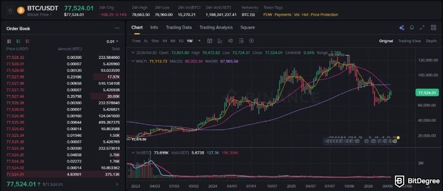
Task: Select the 1s chart interval
Action: pyautogui.click(x=145, y=41)
